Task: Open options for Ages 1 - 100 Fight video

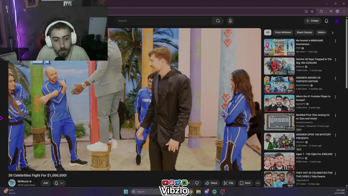Action: 335,155
